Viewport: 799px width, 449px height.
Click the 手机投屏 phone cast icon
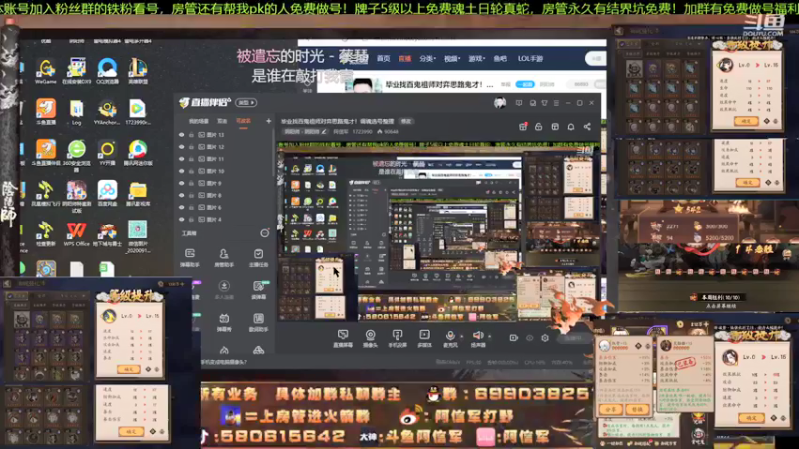coord(397,335)
